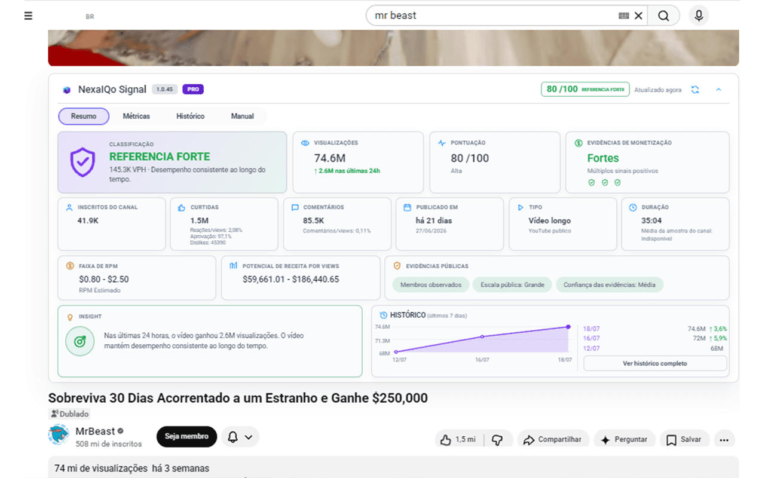Click the play icon beside Tipo
The image size is (765, 478).
tap(520, 207)
